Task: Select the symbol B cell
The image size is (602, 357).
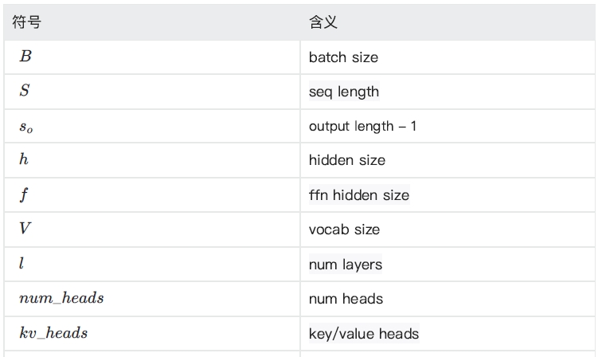Action: pyautogui.click(x=25, y=57)
